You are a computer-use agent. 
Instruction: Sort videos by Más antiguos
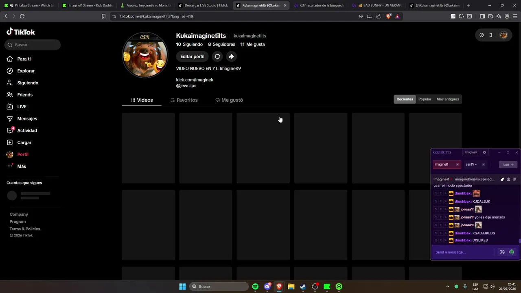[448, 99]
